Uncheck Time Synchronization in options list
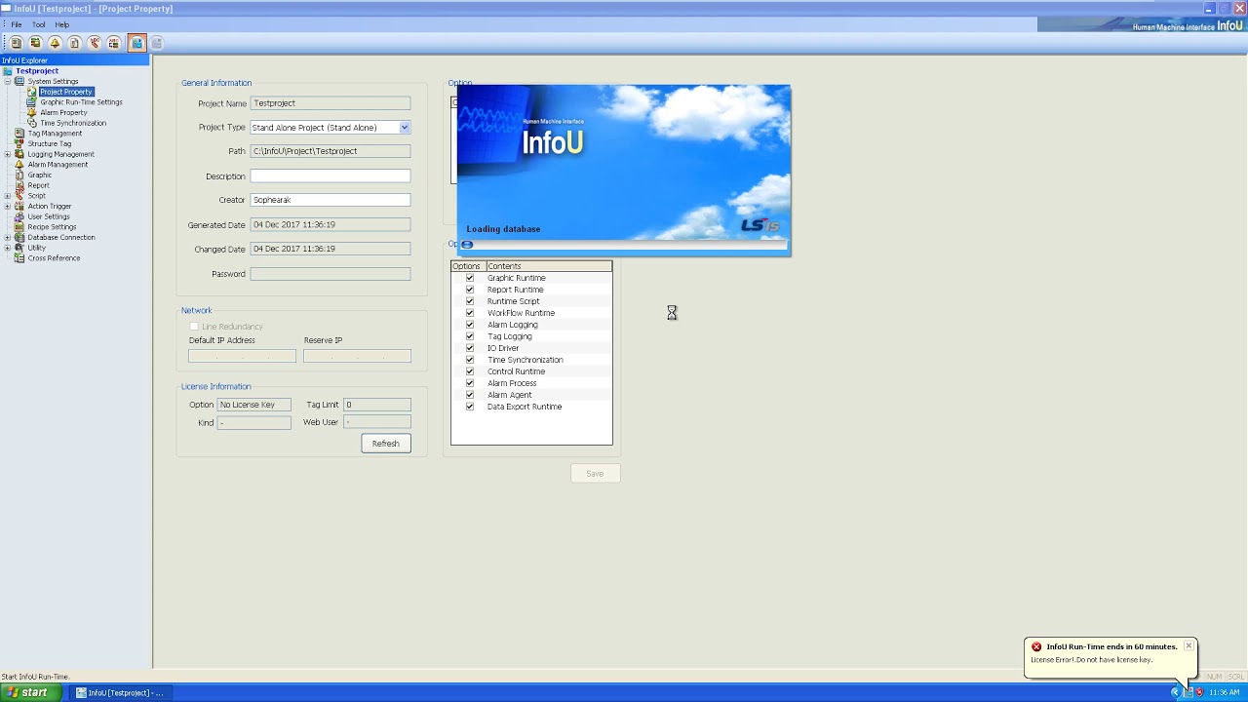This screenshot has width=1248, height=702. pyautogui.click(x=470, y=360)
